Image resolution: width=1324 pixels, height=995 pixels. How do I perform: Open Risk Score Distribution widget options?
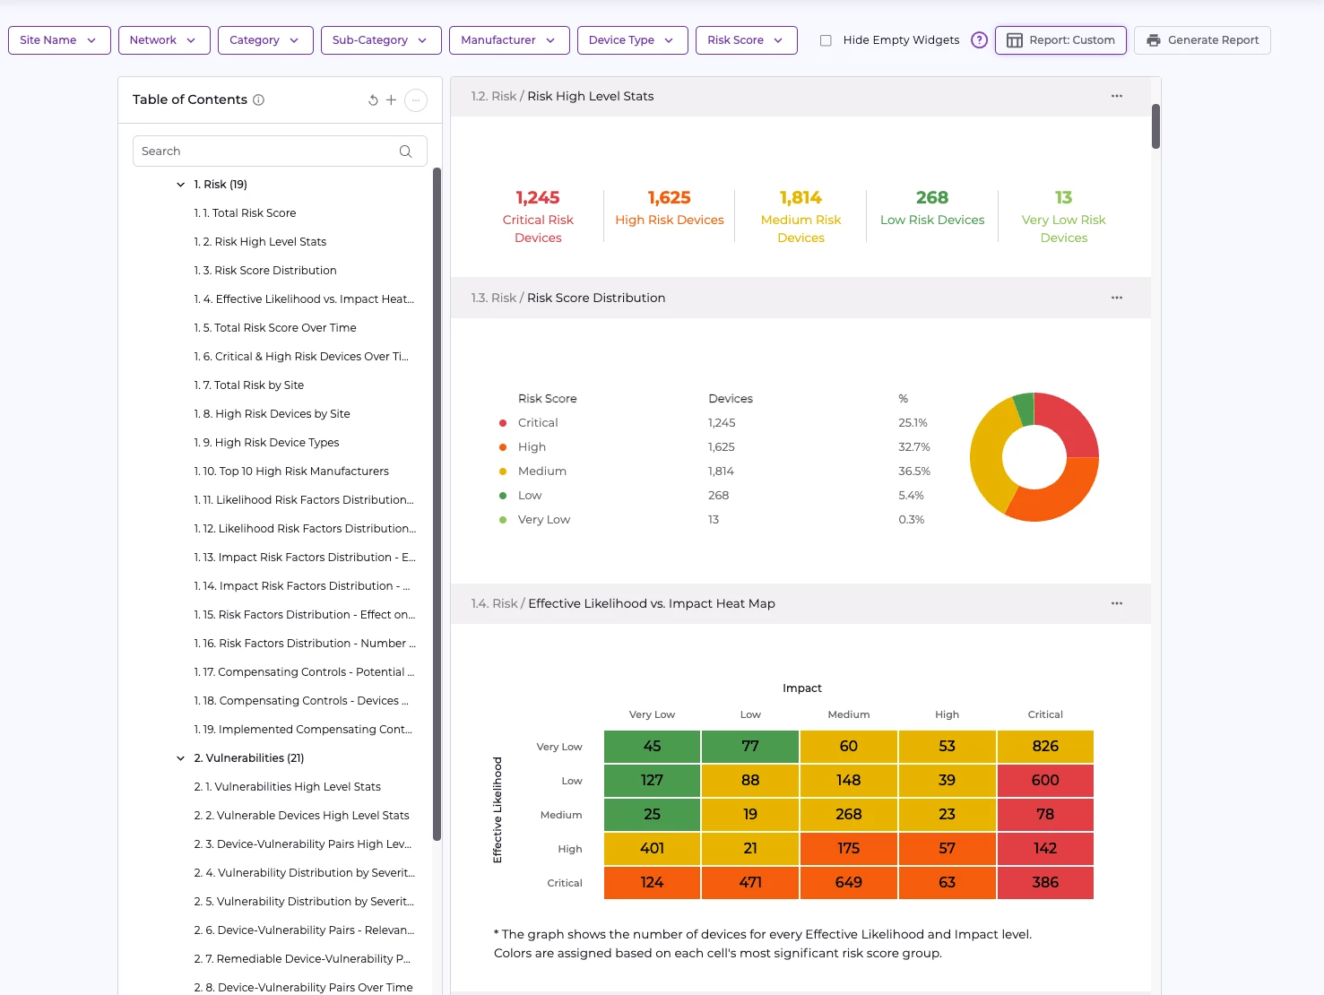[x=1116, y=298]
